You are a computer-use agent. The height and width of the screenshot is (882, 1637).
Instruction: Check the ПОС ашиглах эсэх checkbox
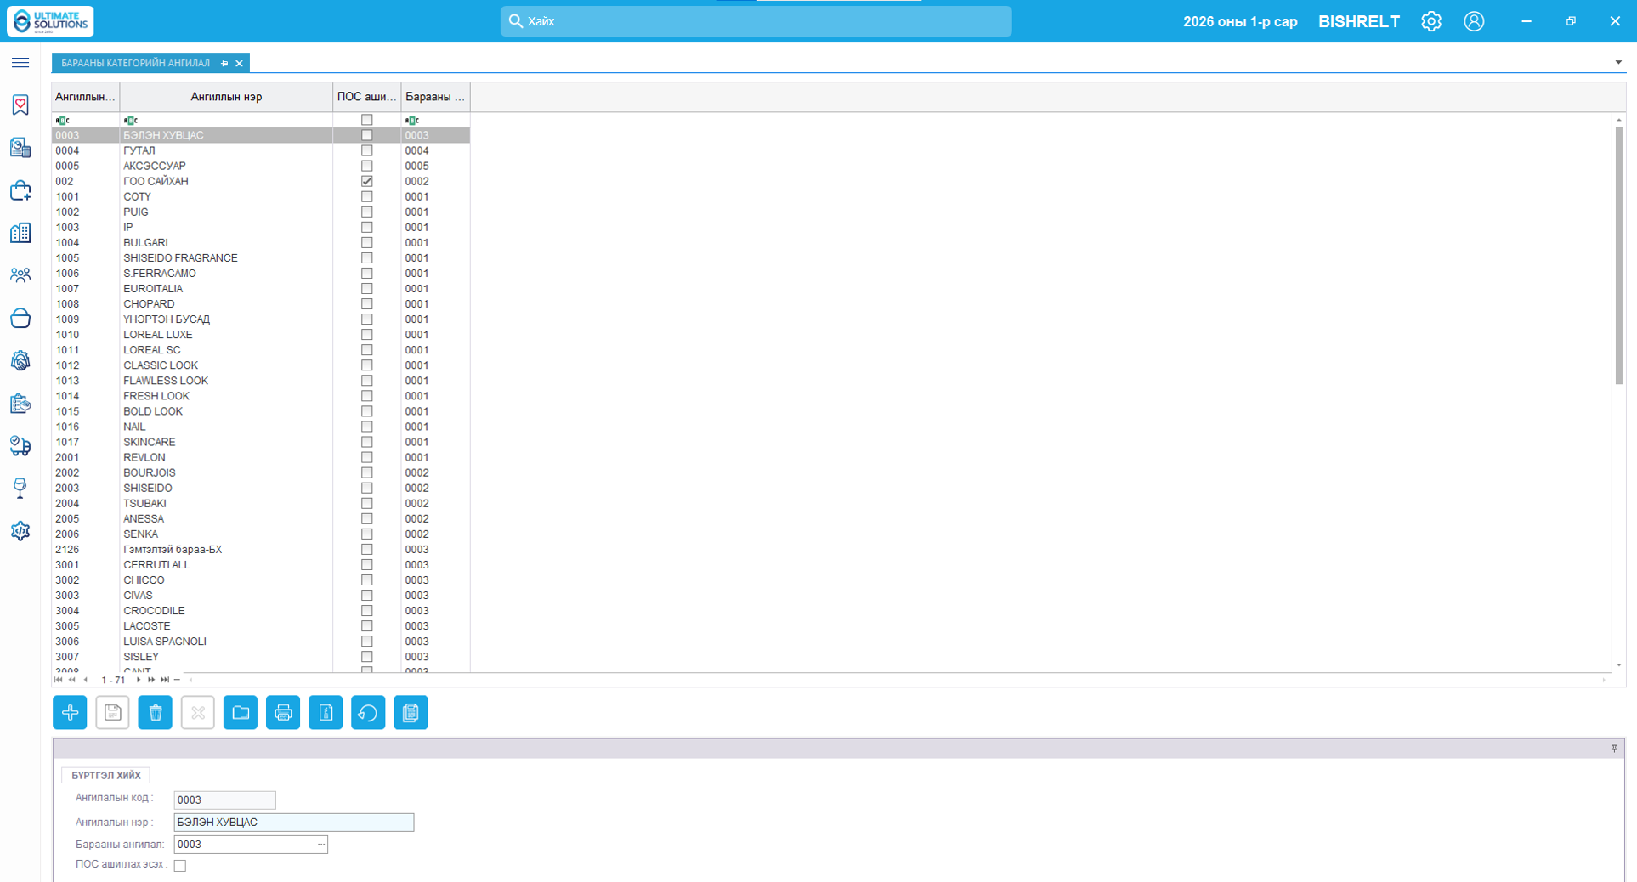[x=180, y=865]
